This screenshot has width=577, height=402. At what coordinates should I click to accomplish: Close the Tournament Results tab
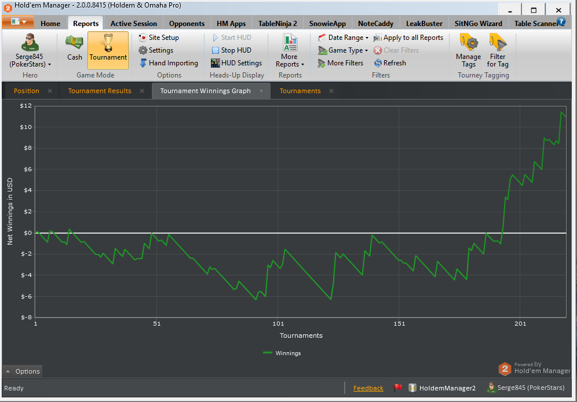[142, 91]
